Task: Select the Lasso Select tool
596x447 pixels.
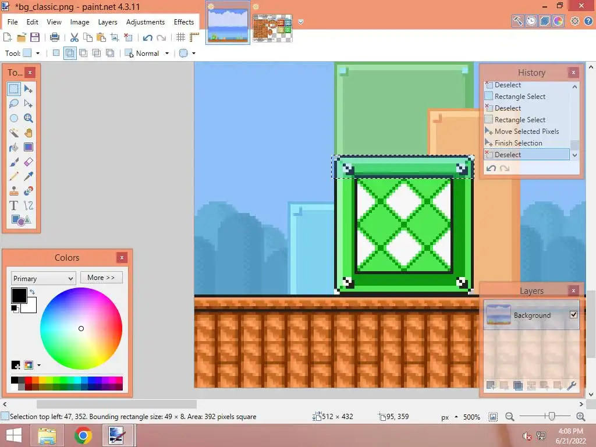Action: coord(14,104)
